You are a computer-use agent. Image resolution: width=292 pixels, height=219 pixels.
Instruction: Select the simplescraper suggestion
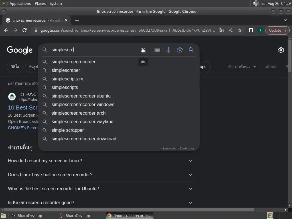pos(119,70)
